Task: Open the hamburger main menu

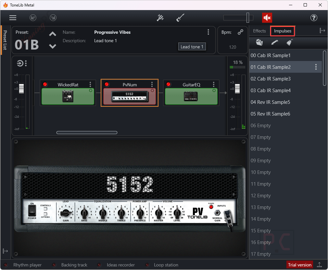Action: (x=13, y=18)
